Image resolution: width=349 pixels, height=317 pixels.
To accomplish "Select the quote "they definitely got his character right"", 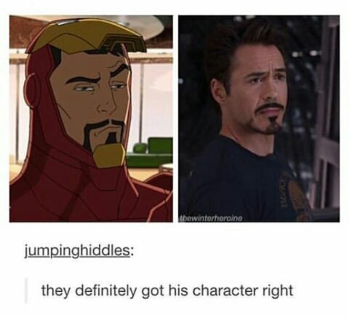I will pyautogui.click(x=167, y=290).
